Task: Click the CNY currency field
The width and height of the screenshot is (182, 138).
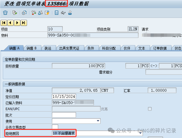Action: click(107, 90)
